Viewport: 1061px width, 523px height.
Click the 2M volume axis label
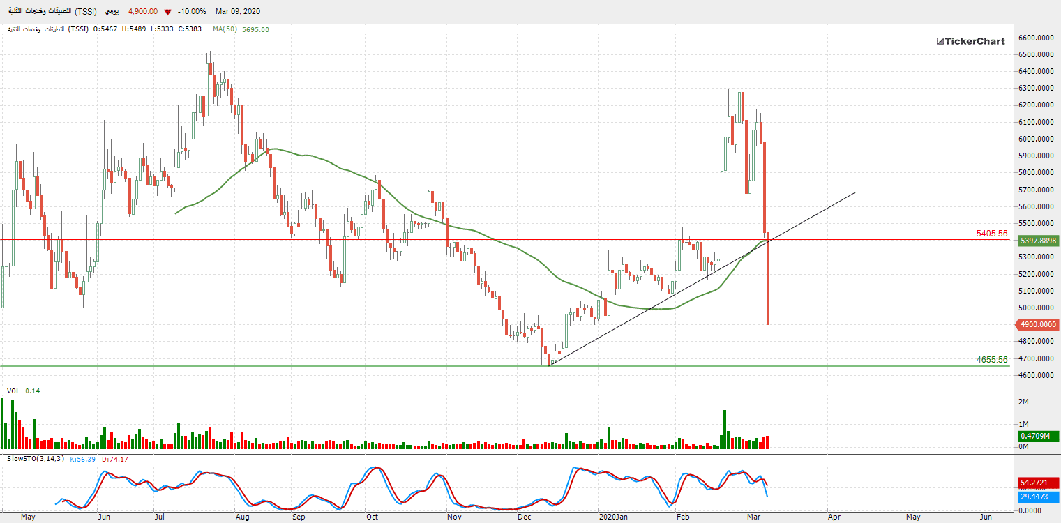[x=1024, y=402]
